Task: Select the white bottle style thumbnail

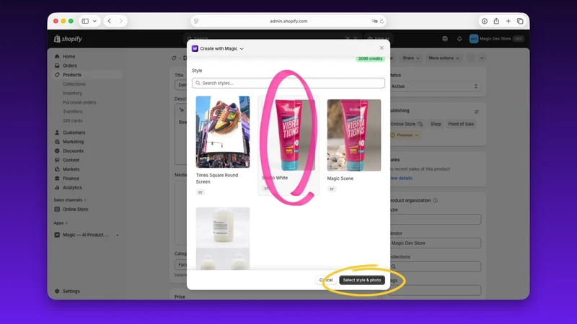Action: 223,239
